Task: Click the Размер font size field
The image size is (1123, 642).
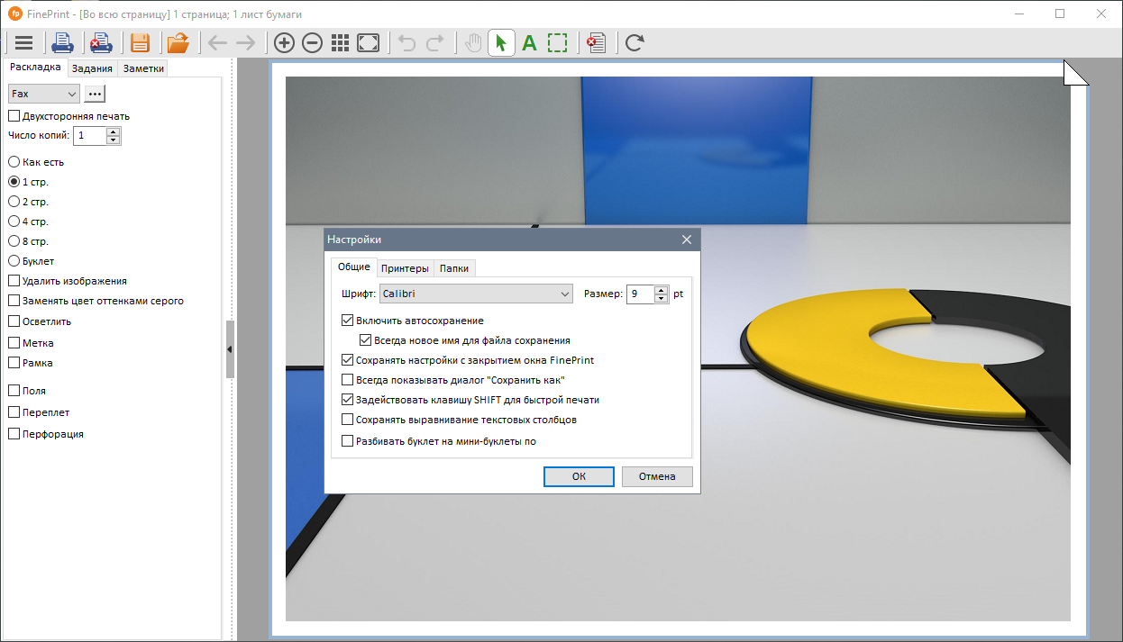Action: click(641, 294)
